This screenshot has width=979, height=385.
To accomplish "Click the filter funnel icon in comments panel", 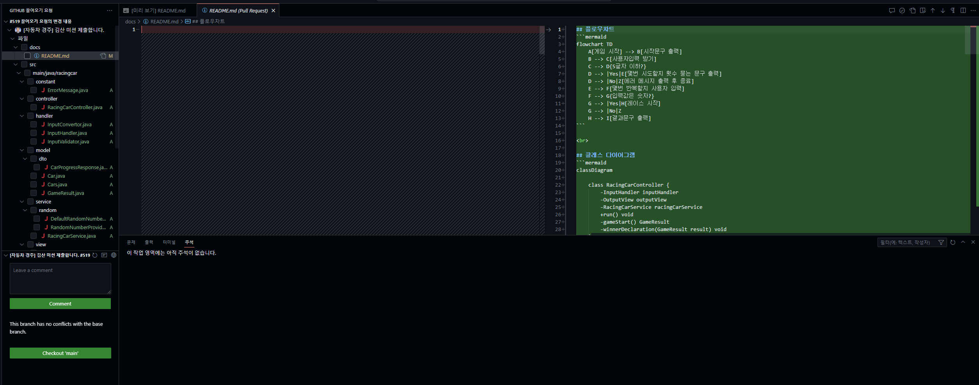I will point(941,242).
